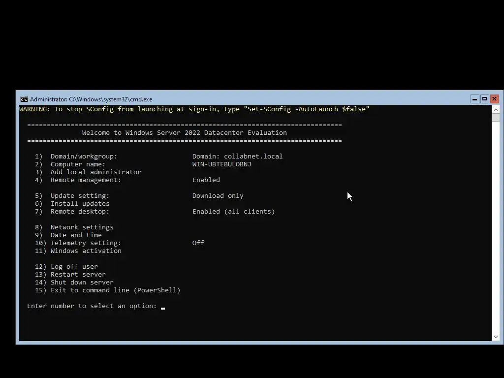Click the 'Remote management:' option line
This screenshot has height=378, width=504.
(x=78, y=180)
